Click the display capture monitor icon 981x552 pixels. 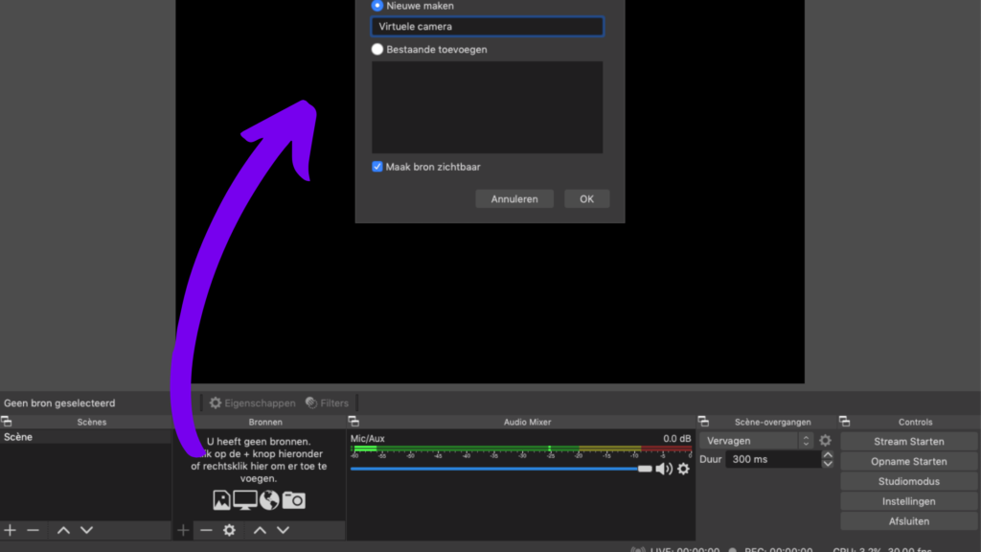(244, 500)
